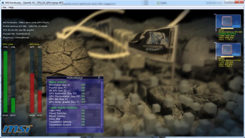Open the Help menu
The image size is (245, 138).
click(x=11, y=7)
